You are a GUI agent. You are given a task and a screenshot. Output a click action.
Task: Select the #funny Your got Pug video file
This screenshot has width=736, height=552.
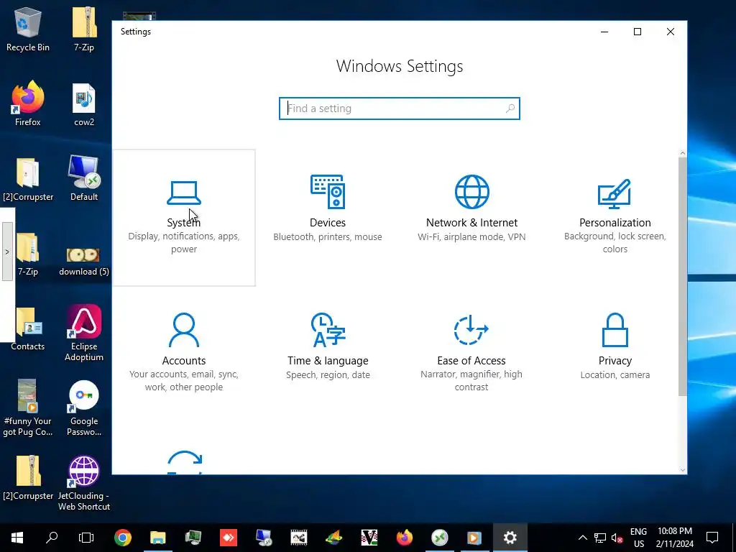click(28, 408)
